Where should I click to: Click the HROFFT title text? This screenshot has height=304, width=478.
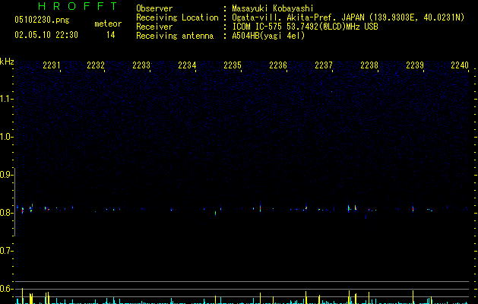(x=78, y=6)
